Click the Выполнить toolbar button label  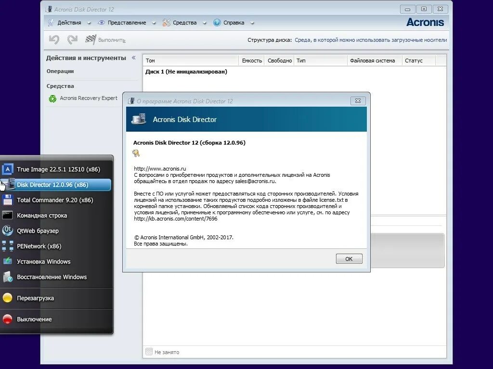click(x=112, y=40)
